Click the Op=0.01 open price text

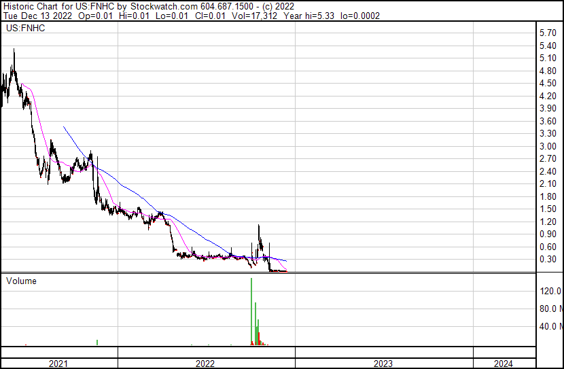click(x=95, y=16)
